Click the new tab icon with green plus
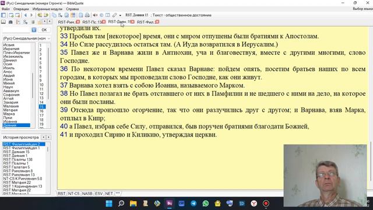Viewport: 373px width, 210px height. [11, 15]
